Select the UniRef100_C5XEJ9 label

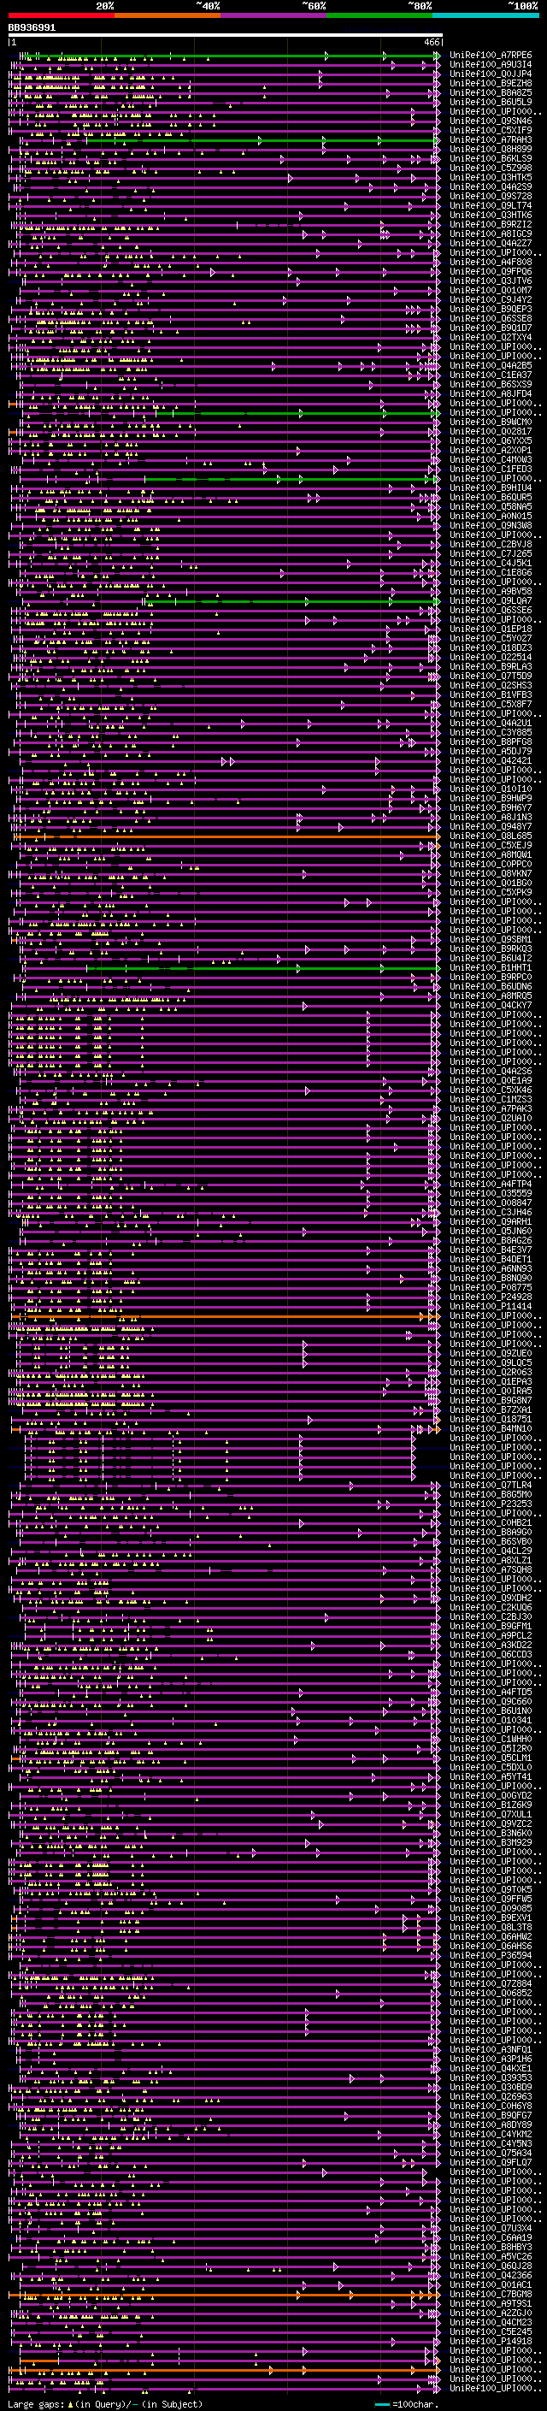click(490, 845)
